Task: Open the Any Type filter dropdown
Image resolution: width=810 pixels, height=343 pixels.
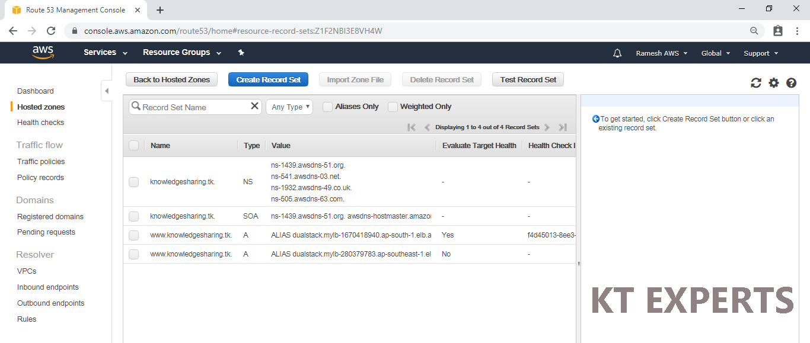Action: tap(290, 107)
